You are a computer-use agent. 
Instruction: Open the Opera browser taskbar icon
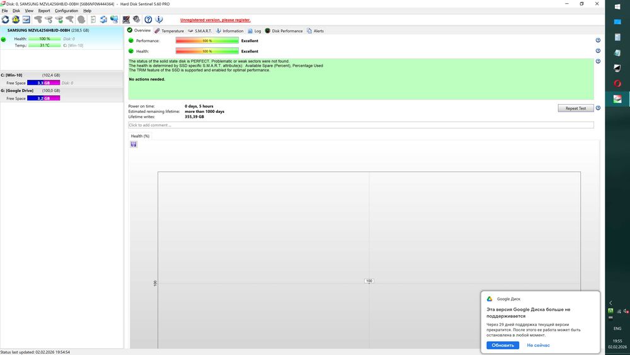click(x=617, y=83)
